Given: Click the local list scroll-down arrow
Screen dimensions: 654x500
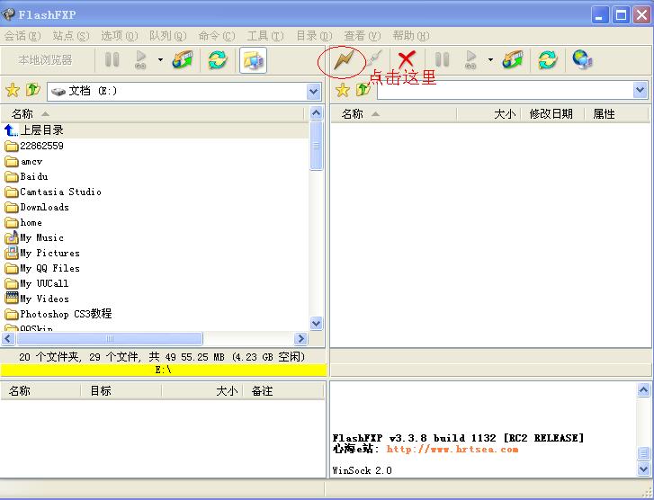Looking at the screenshot, I should coord(316,323).
